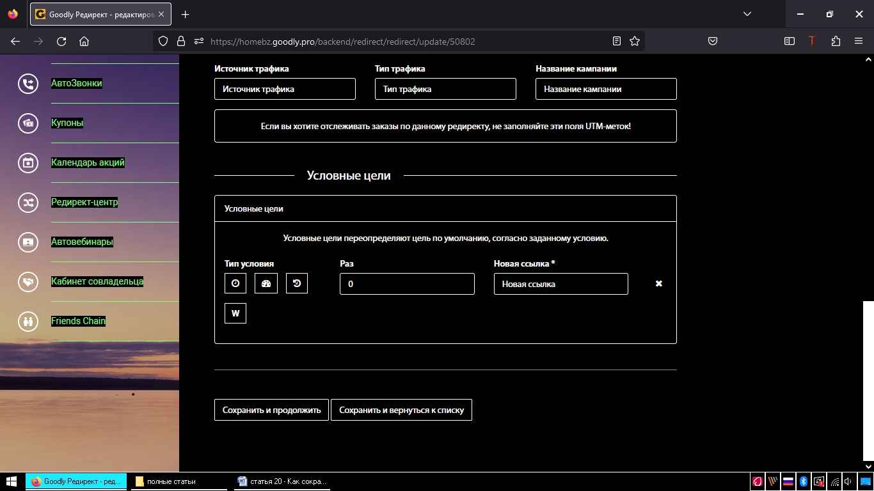Select the W condition type button
This screenshot has width=874, height=491.
(235, 313)
